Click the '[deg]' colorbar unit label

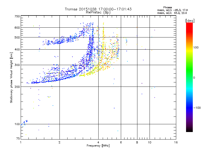point(190,21)
